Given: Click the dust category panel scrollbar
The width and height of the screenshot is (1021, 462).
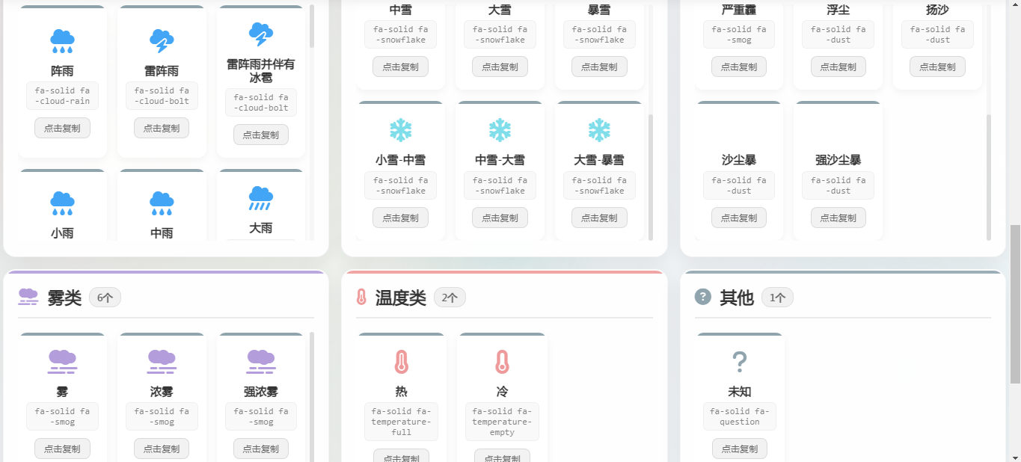Looking at the screenshot, I should 989,176.
